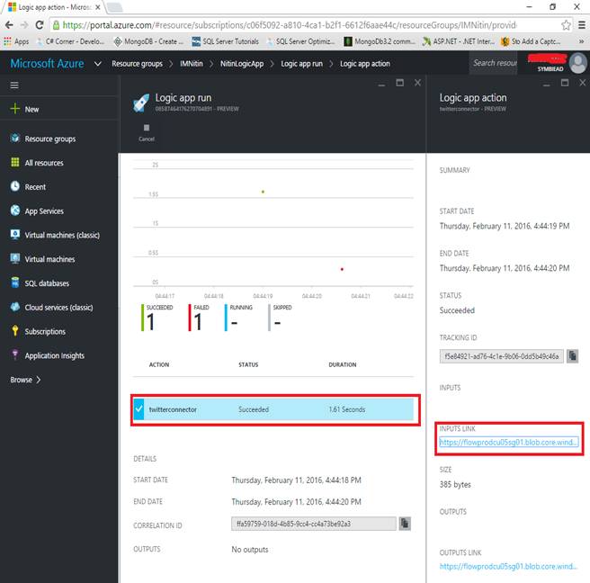Toggle the Azure sidebar hamburger menu
The height and width of the screenshot is (583, 590).
pyautogui.click(x=14, y=85)
